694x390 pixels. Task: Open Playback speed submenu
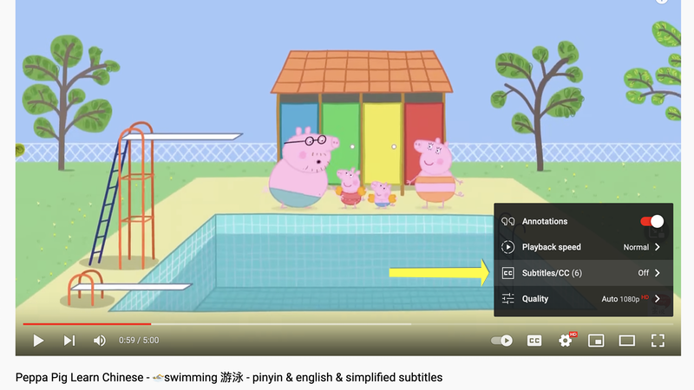(583, 247)
